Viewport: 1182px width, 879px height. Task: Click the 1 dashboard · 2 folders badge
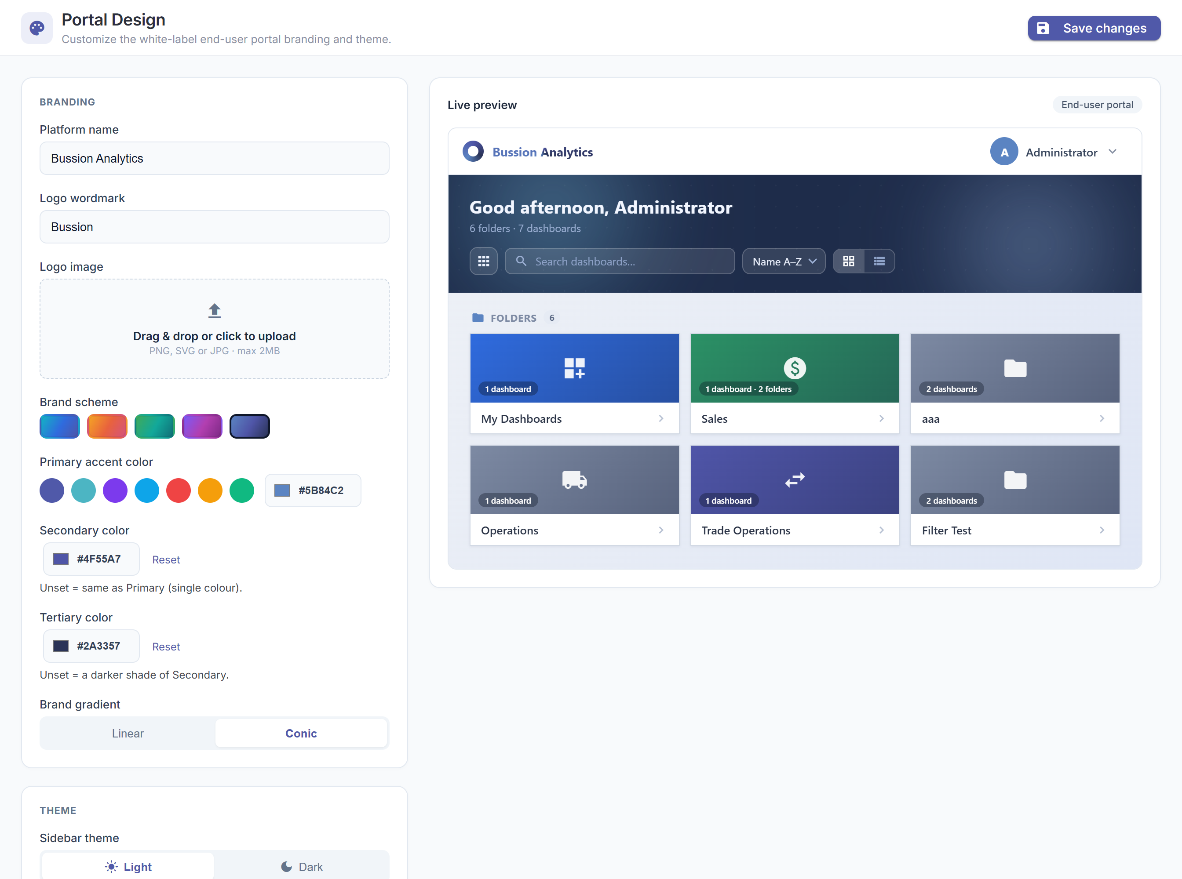pyautogui.click(x=748, y=389)
